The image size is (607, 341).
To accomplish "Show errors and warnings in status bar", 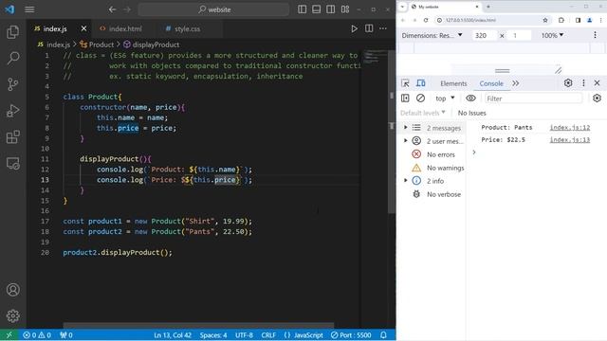I will [x=37, y=335].
